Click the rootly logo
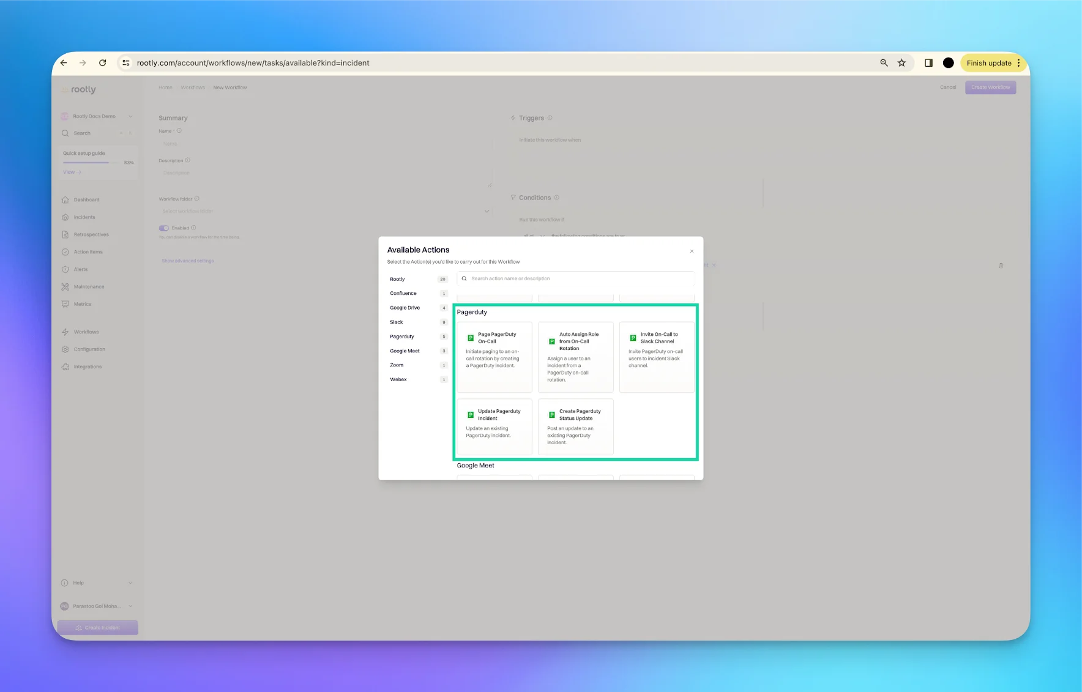 click(79, 89)
